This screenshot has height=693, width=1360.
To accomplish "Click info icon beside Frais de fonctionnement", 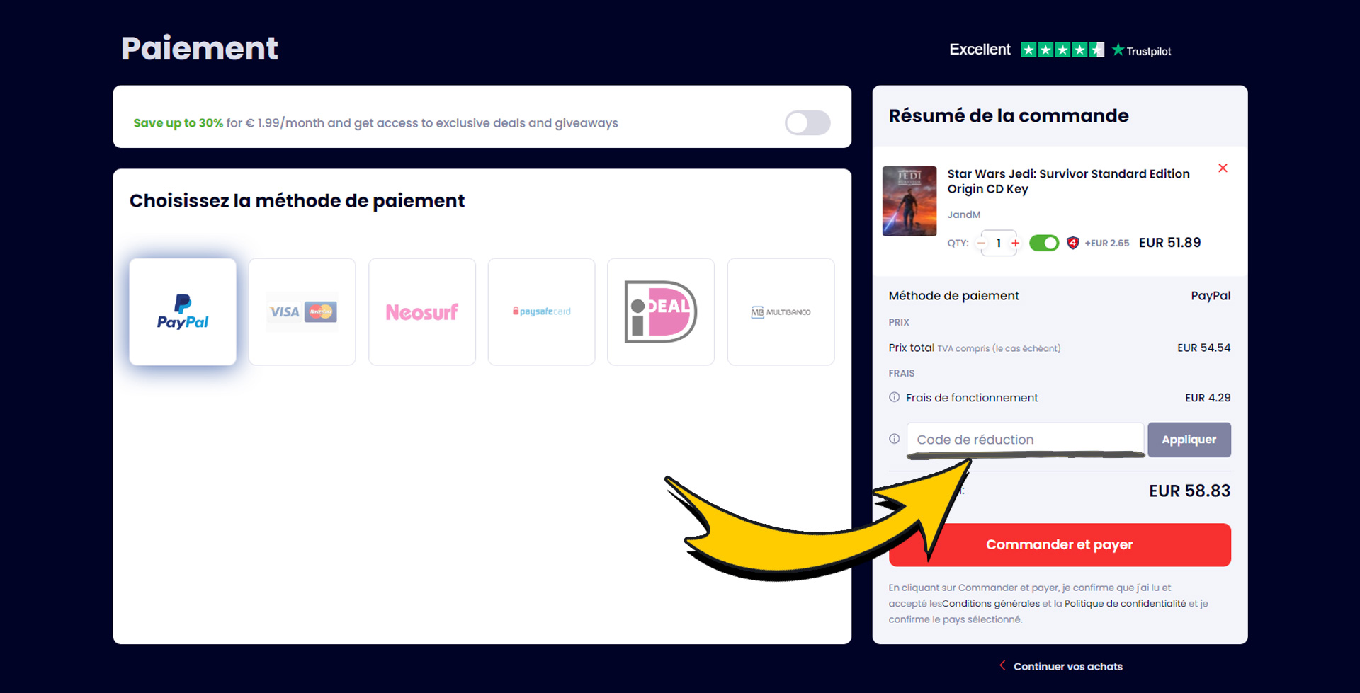I will coord(895,397).
